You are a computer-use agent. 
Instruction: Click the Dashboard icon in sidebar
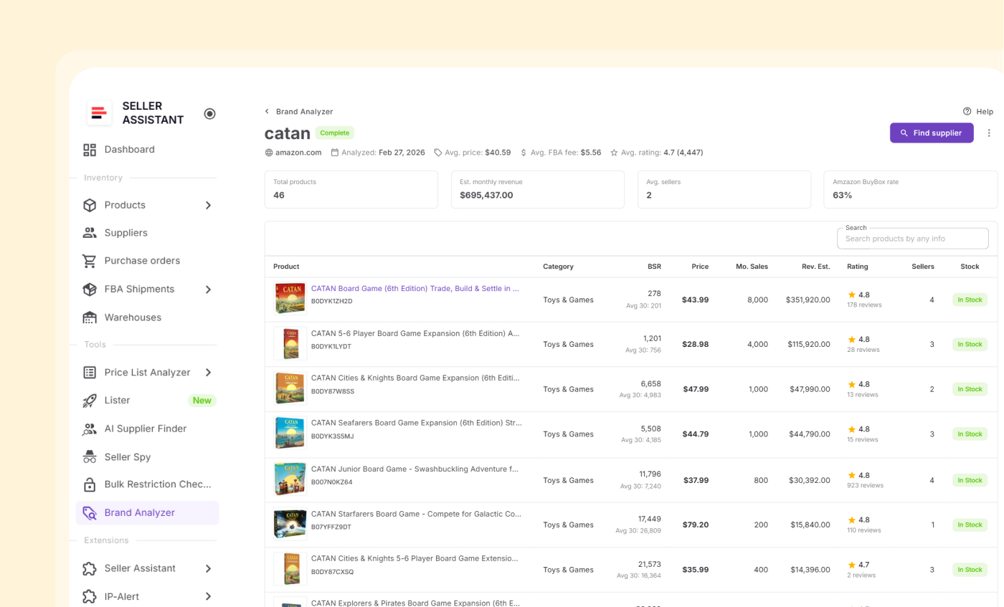[x=90, y=150]
